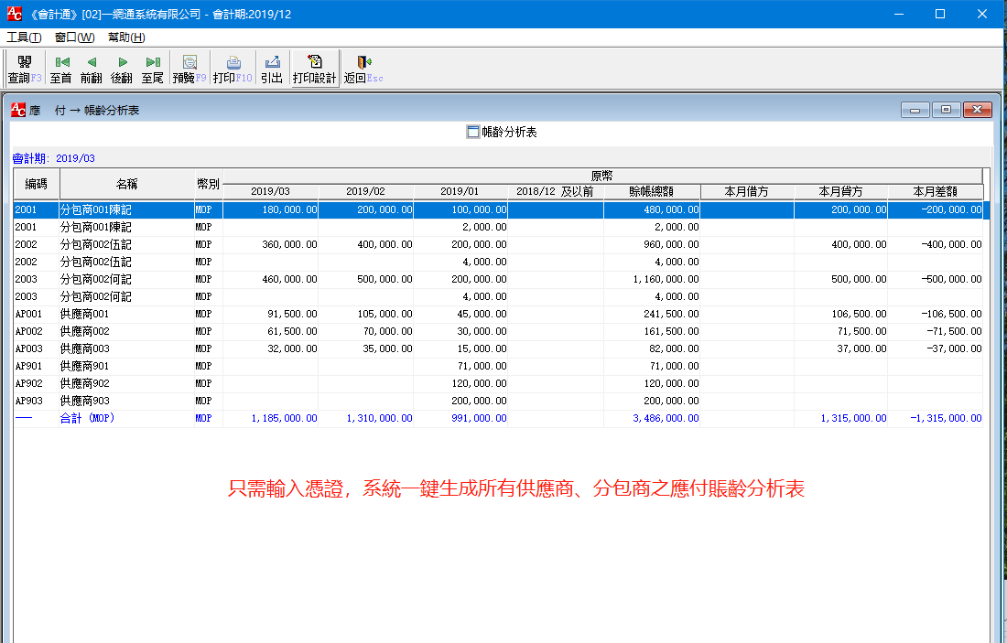Click the 會計期 2019/03 field
Image resolution: width=1007 pixels, height=643 pixels.
pyautogui.click(x=71, y=157)
